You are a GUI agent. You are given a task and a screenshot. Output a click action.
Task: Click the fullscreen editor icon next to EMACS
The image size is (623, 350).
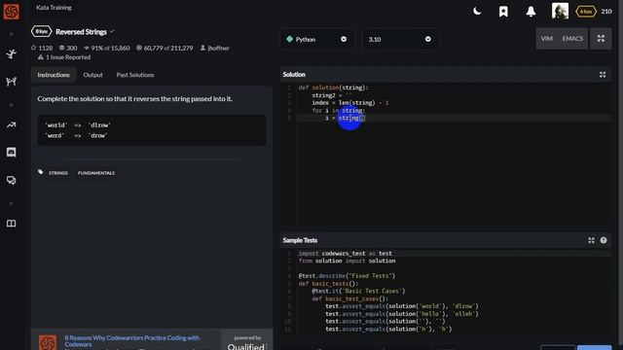click(601, 39)
